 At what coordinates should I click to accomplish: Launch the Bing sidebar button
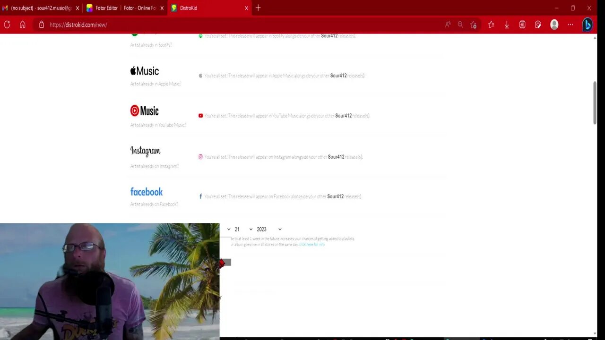(x=587, y=25)
